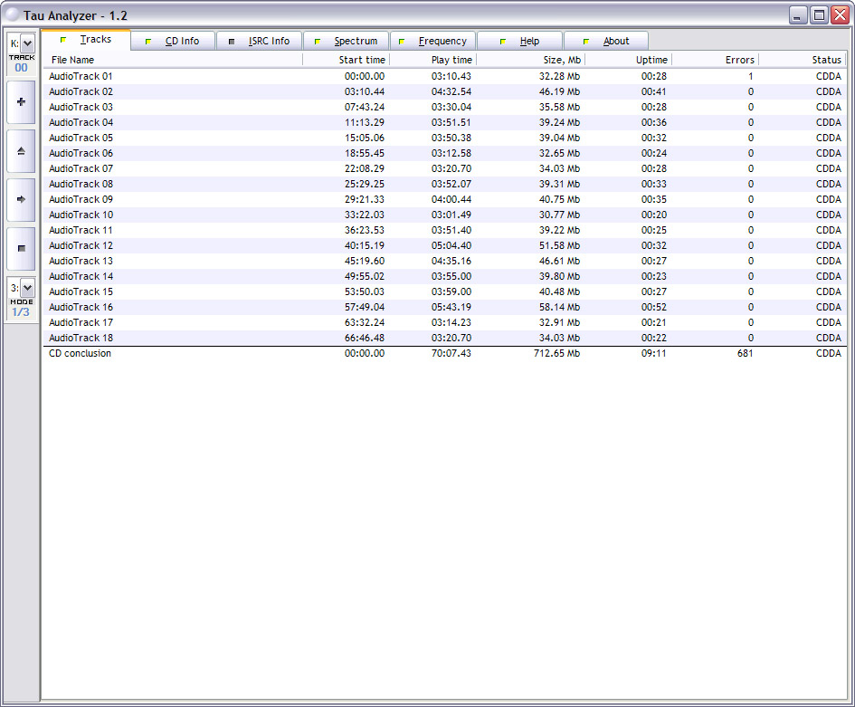855x707 pixels.
Task: Go to the Spectrum tab
Action: click(347, 41)
